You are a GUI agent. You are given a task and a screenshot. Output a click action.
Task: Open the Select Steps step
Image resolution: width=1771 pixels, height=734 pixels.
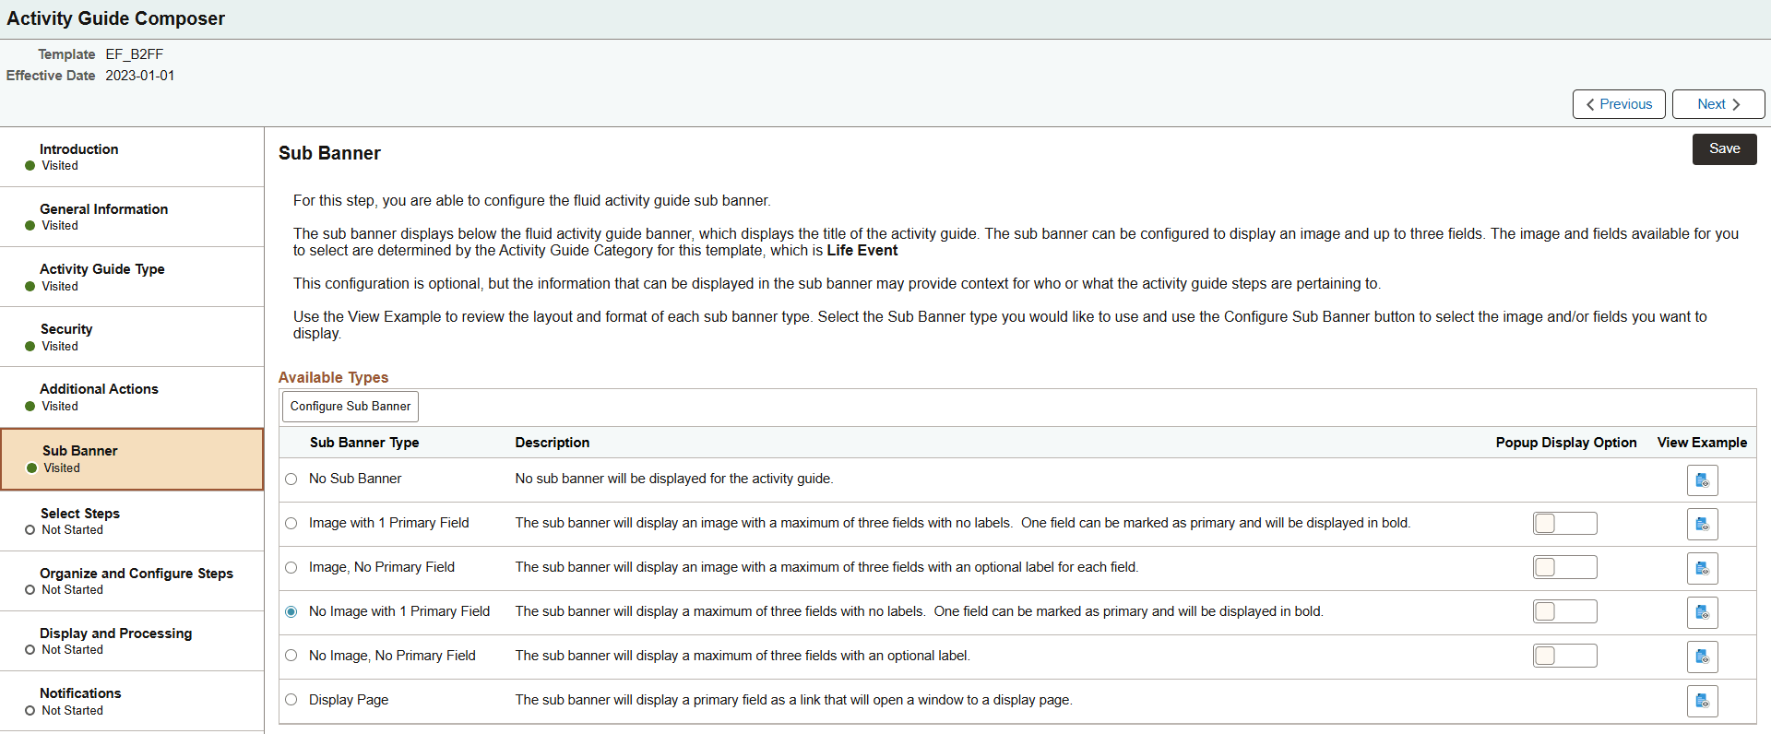[x=80, y=514]
